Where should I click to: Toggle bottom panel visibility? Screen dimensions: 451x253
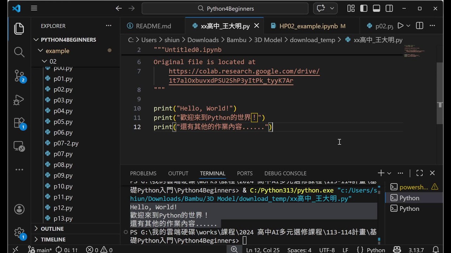376,8
